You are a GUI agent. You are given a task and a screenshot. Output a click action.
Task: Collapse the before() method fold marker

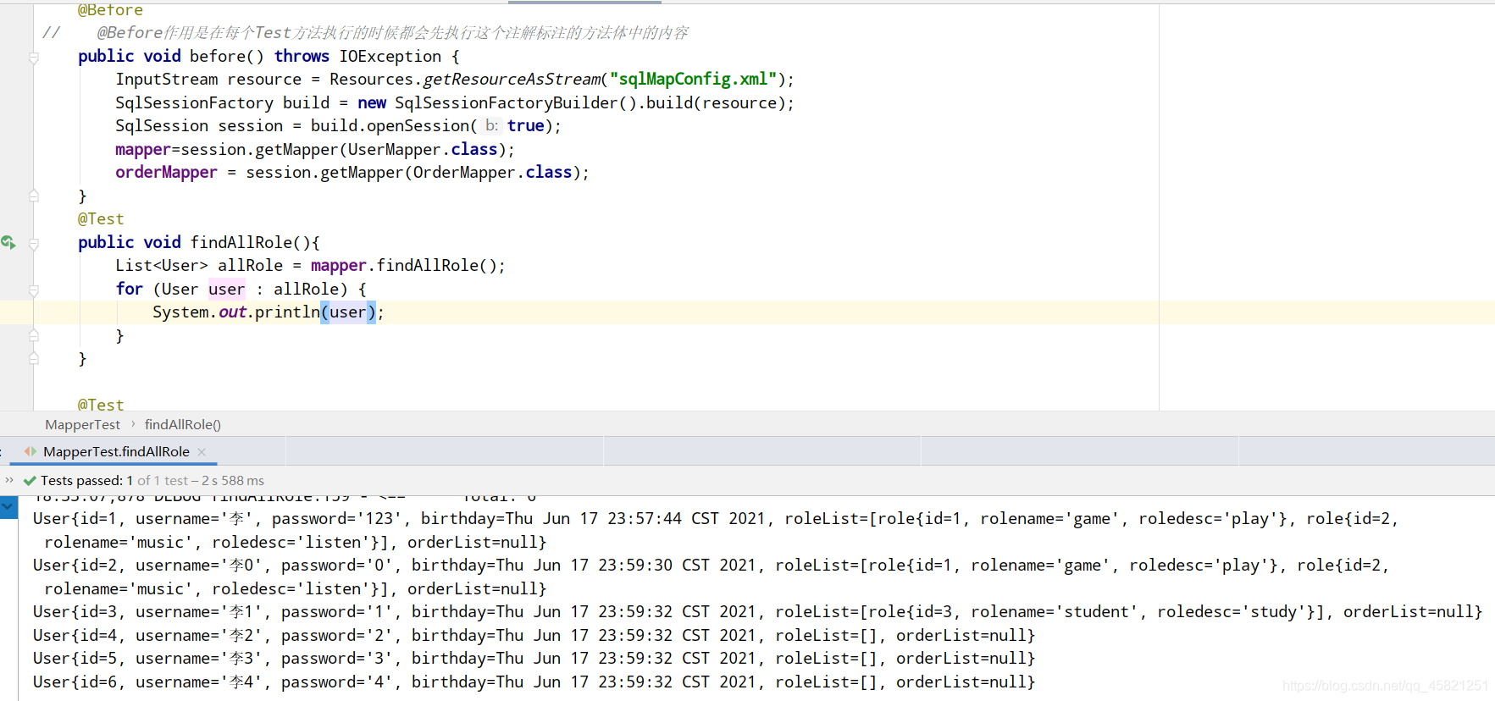tap(34, 58)
